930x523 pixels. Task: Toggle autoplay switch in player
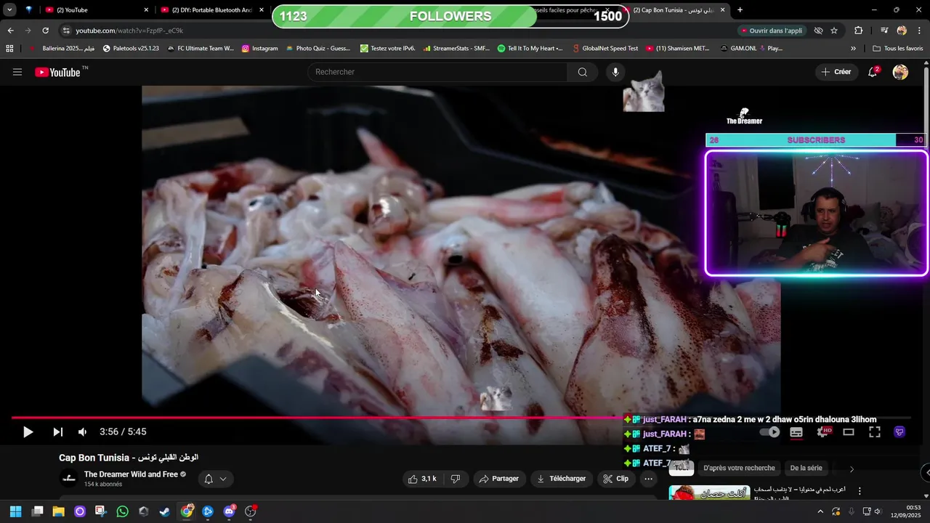pos(769,432)
